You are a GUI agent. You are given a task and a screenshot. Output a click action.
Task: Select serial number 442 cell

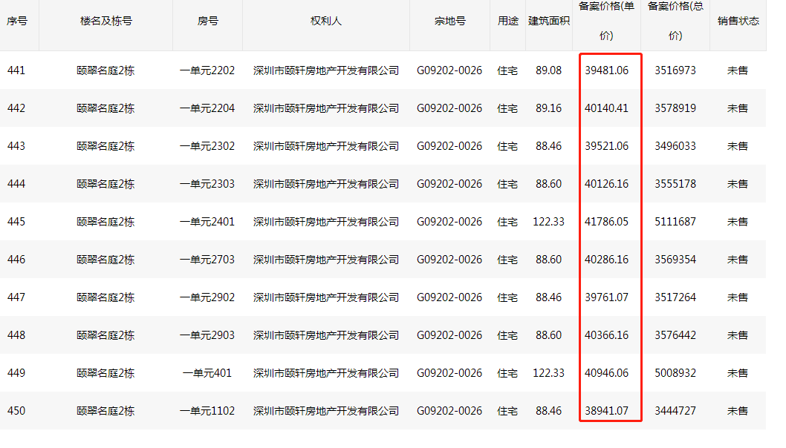pos(16,108)
